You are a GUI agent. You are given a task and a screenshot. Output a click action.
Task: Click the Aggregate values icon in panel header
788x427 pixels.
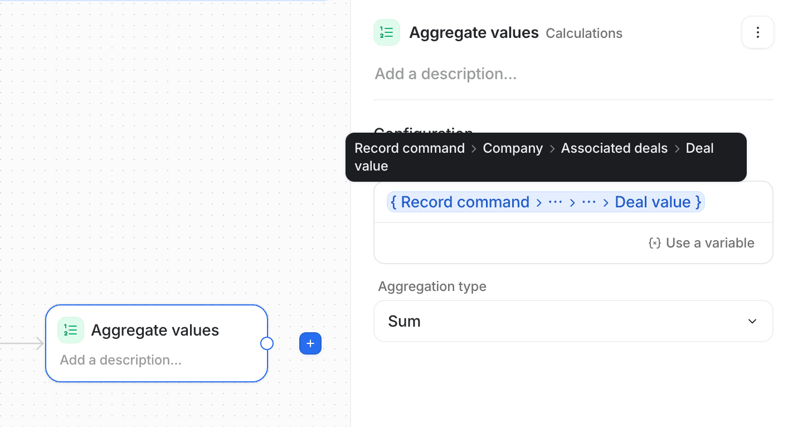387,32
